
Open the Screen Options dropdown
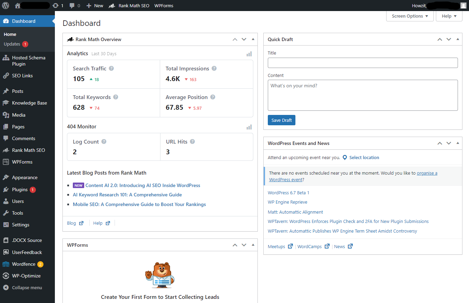point(410,16)
